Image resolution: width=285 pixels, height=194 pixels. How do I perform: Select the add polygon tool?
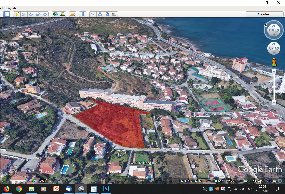24,14
